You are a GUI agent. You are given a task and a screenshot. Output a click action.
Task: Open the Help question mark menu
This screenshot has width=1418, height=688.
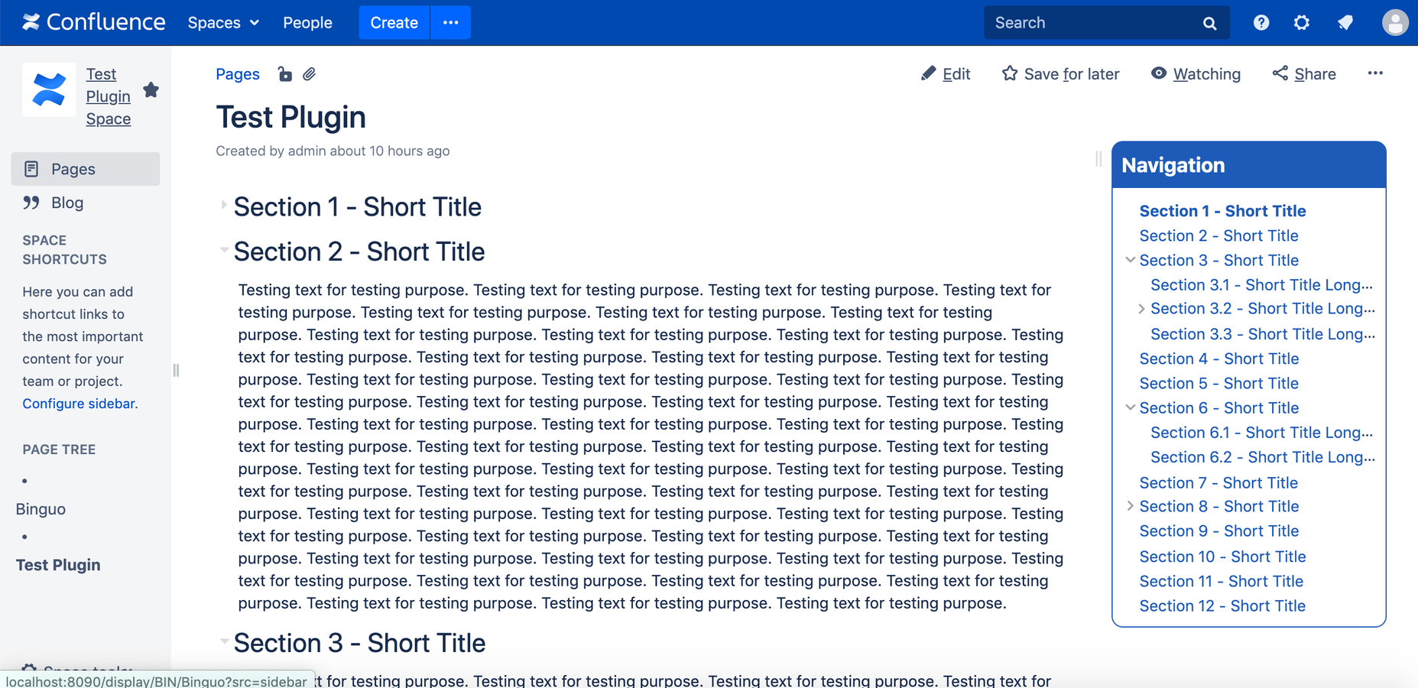tap(1261, 23)
